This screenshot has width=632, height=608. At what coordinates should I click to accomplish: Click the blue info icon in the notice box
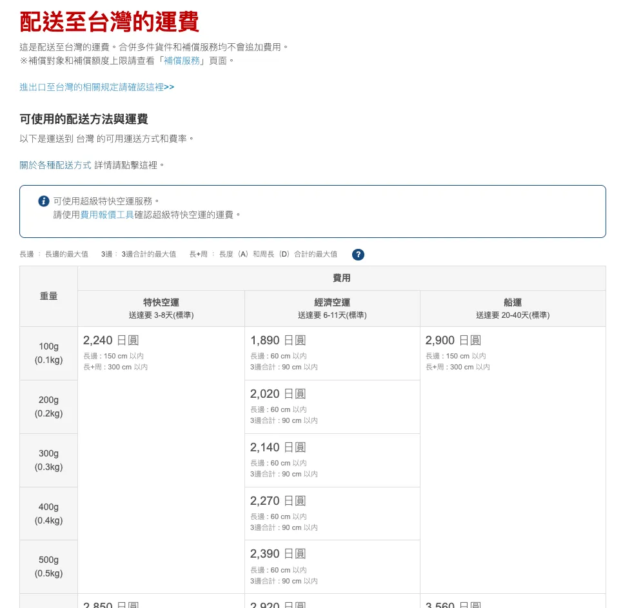44,201
